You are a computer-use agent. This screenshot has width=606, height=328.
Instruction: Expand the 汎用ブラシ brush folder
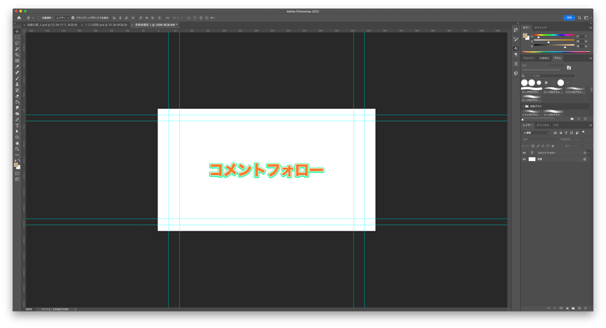click(x=523, y=106)
